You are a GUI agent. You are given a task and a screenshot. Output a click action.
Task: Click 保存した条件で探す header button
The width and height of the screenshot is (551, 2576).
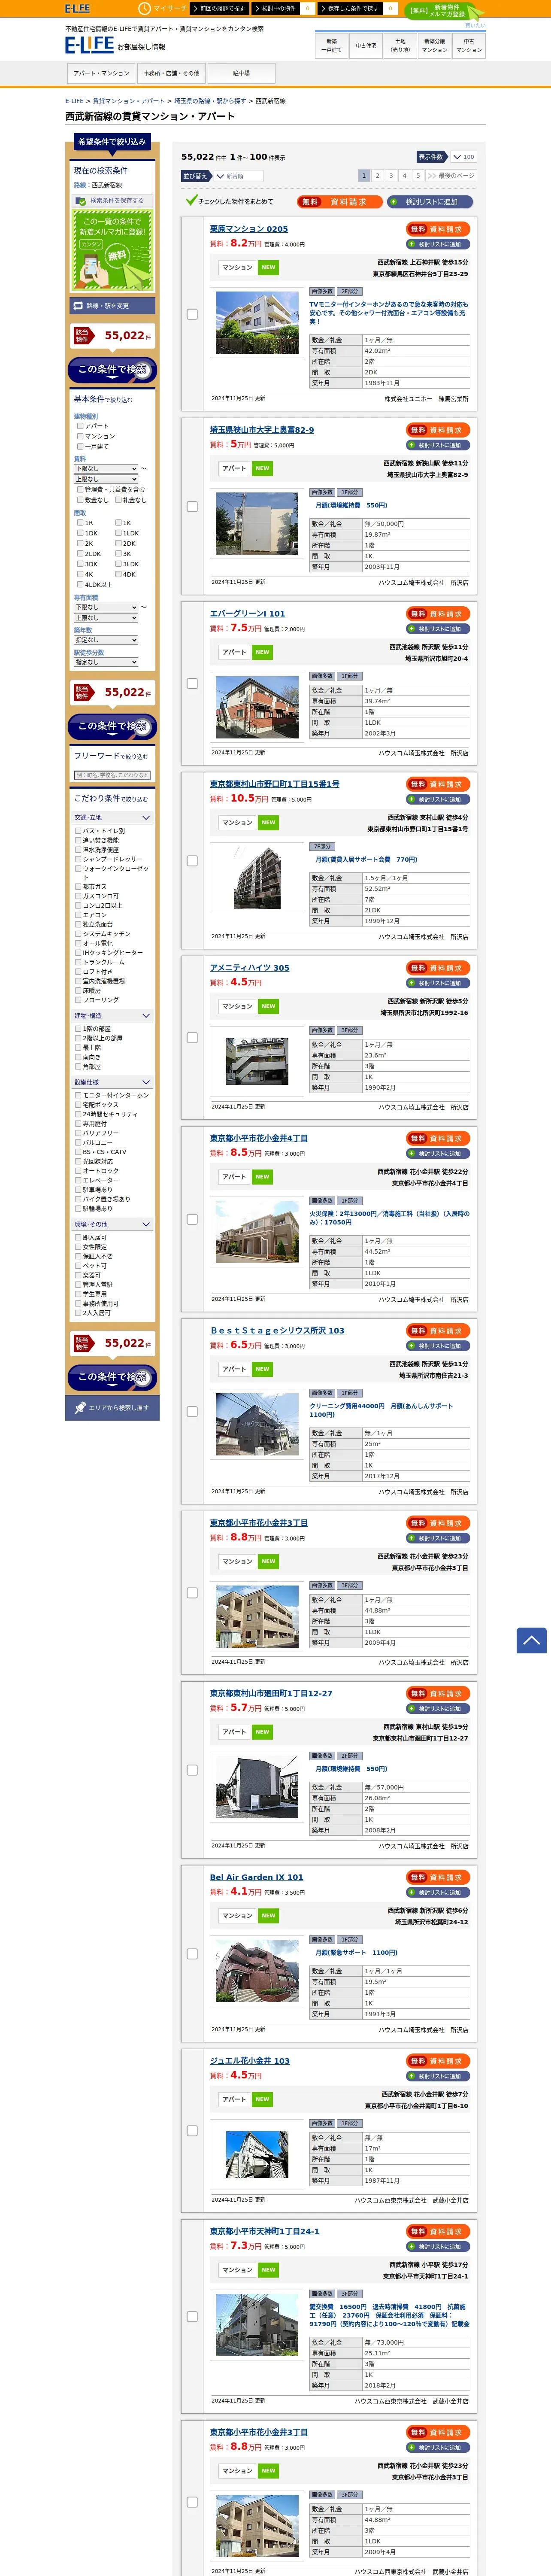[x=350, y=8]
